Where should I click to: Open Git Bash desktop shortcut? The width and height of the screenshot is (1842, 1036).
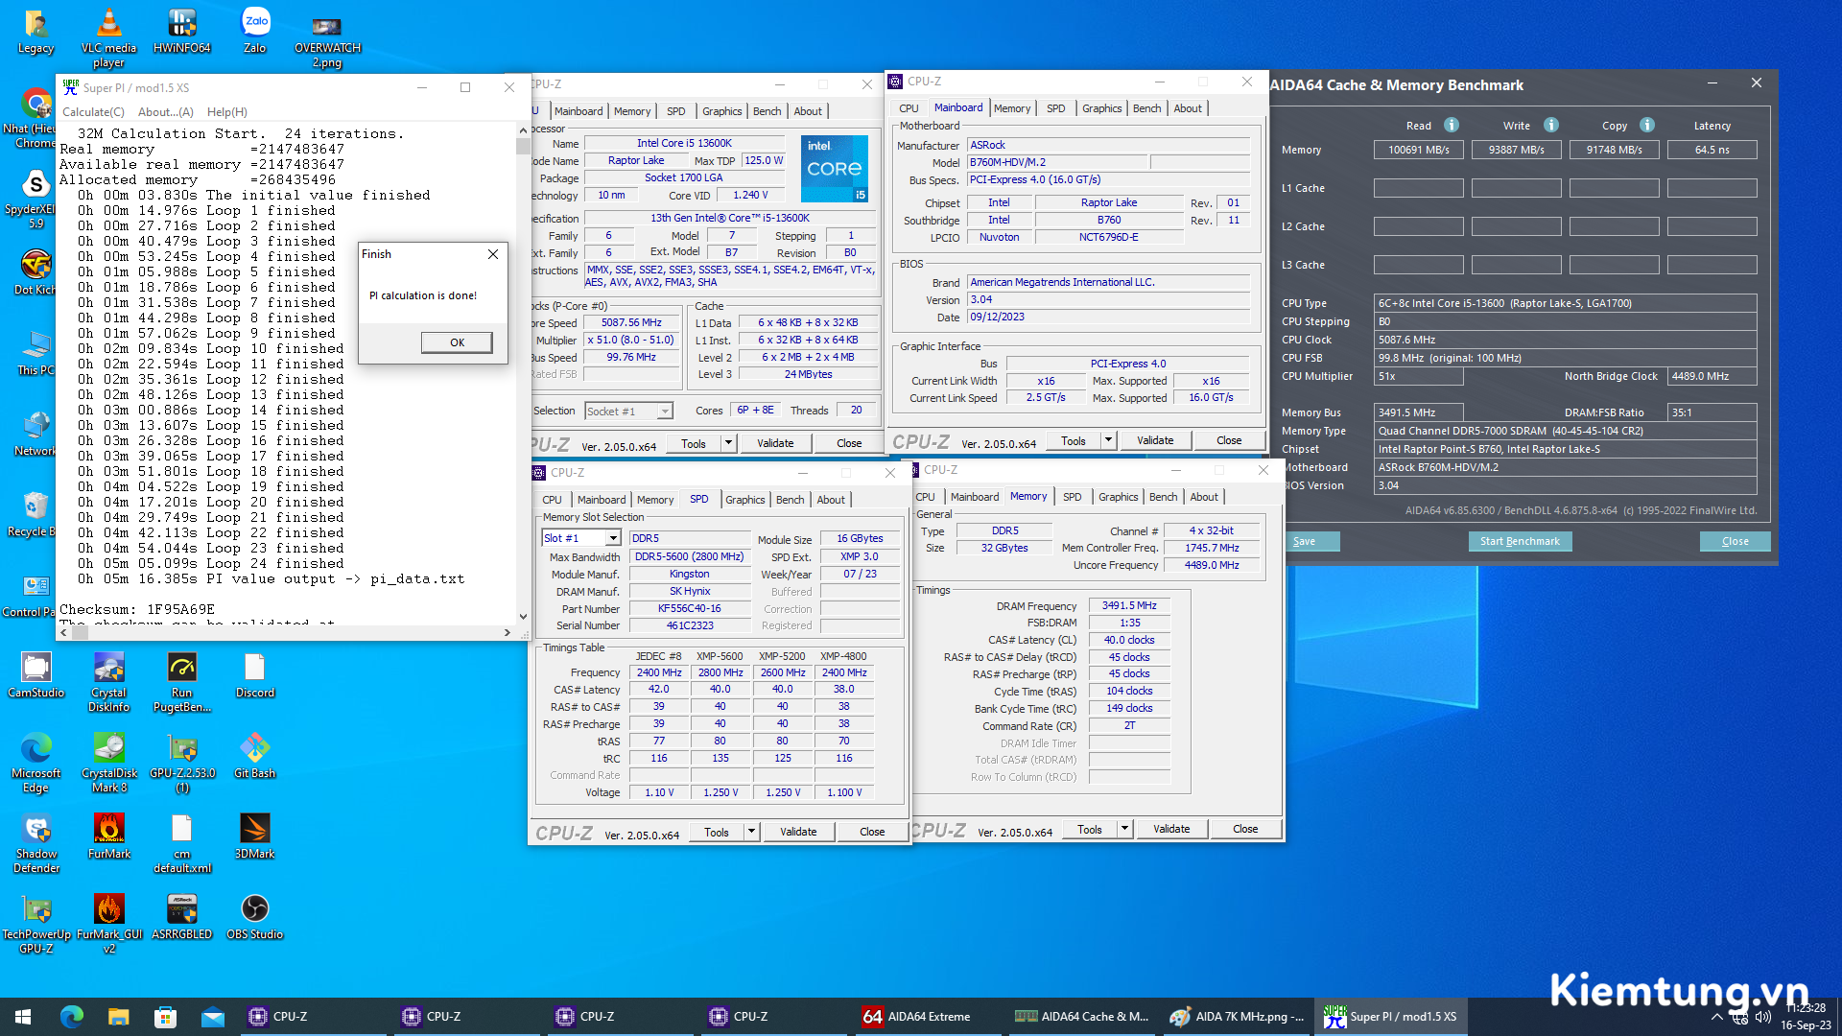[x=255, y=756]
